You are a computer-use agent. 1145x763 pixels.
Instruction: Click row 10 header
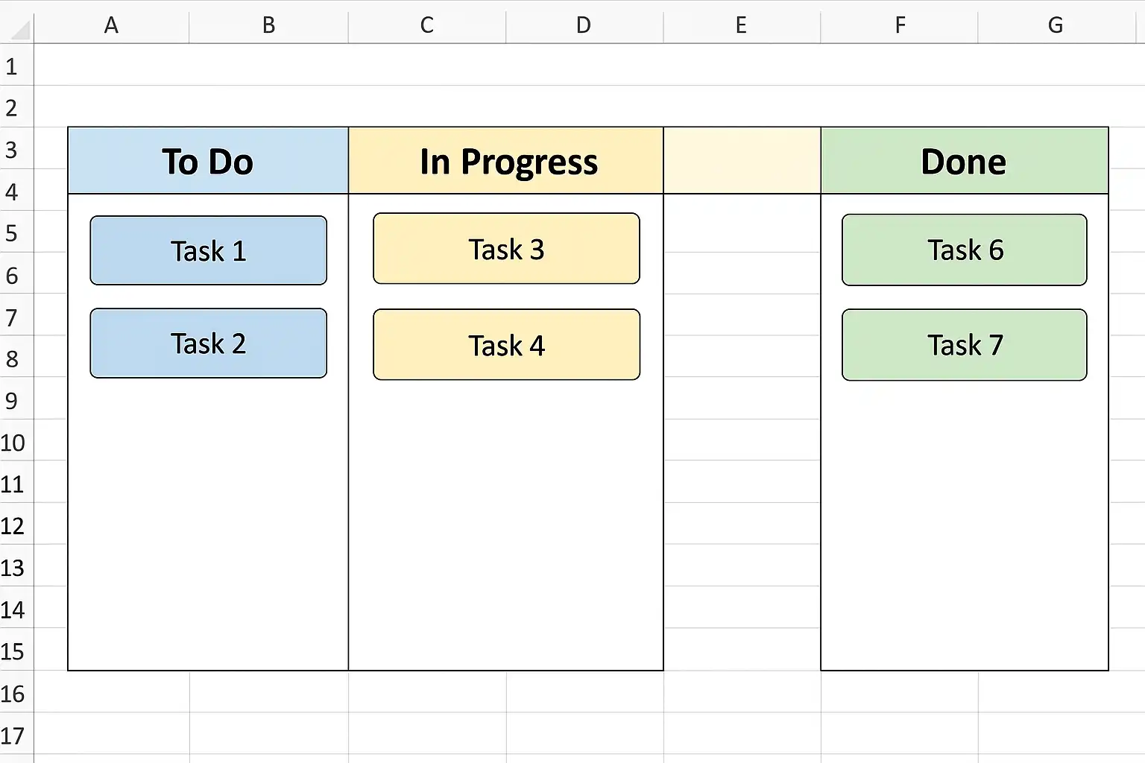click(x=13, y=443)
